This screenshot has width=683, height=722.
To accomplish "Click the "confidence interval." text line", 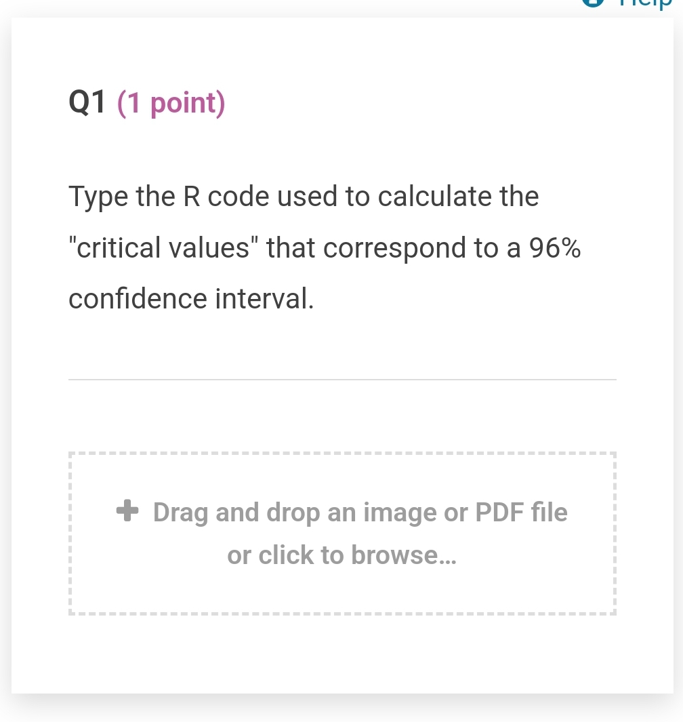I will tap(191, 299).
